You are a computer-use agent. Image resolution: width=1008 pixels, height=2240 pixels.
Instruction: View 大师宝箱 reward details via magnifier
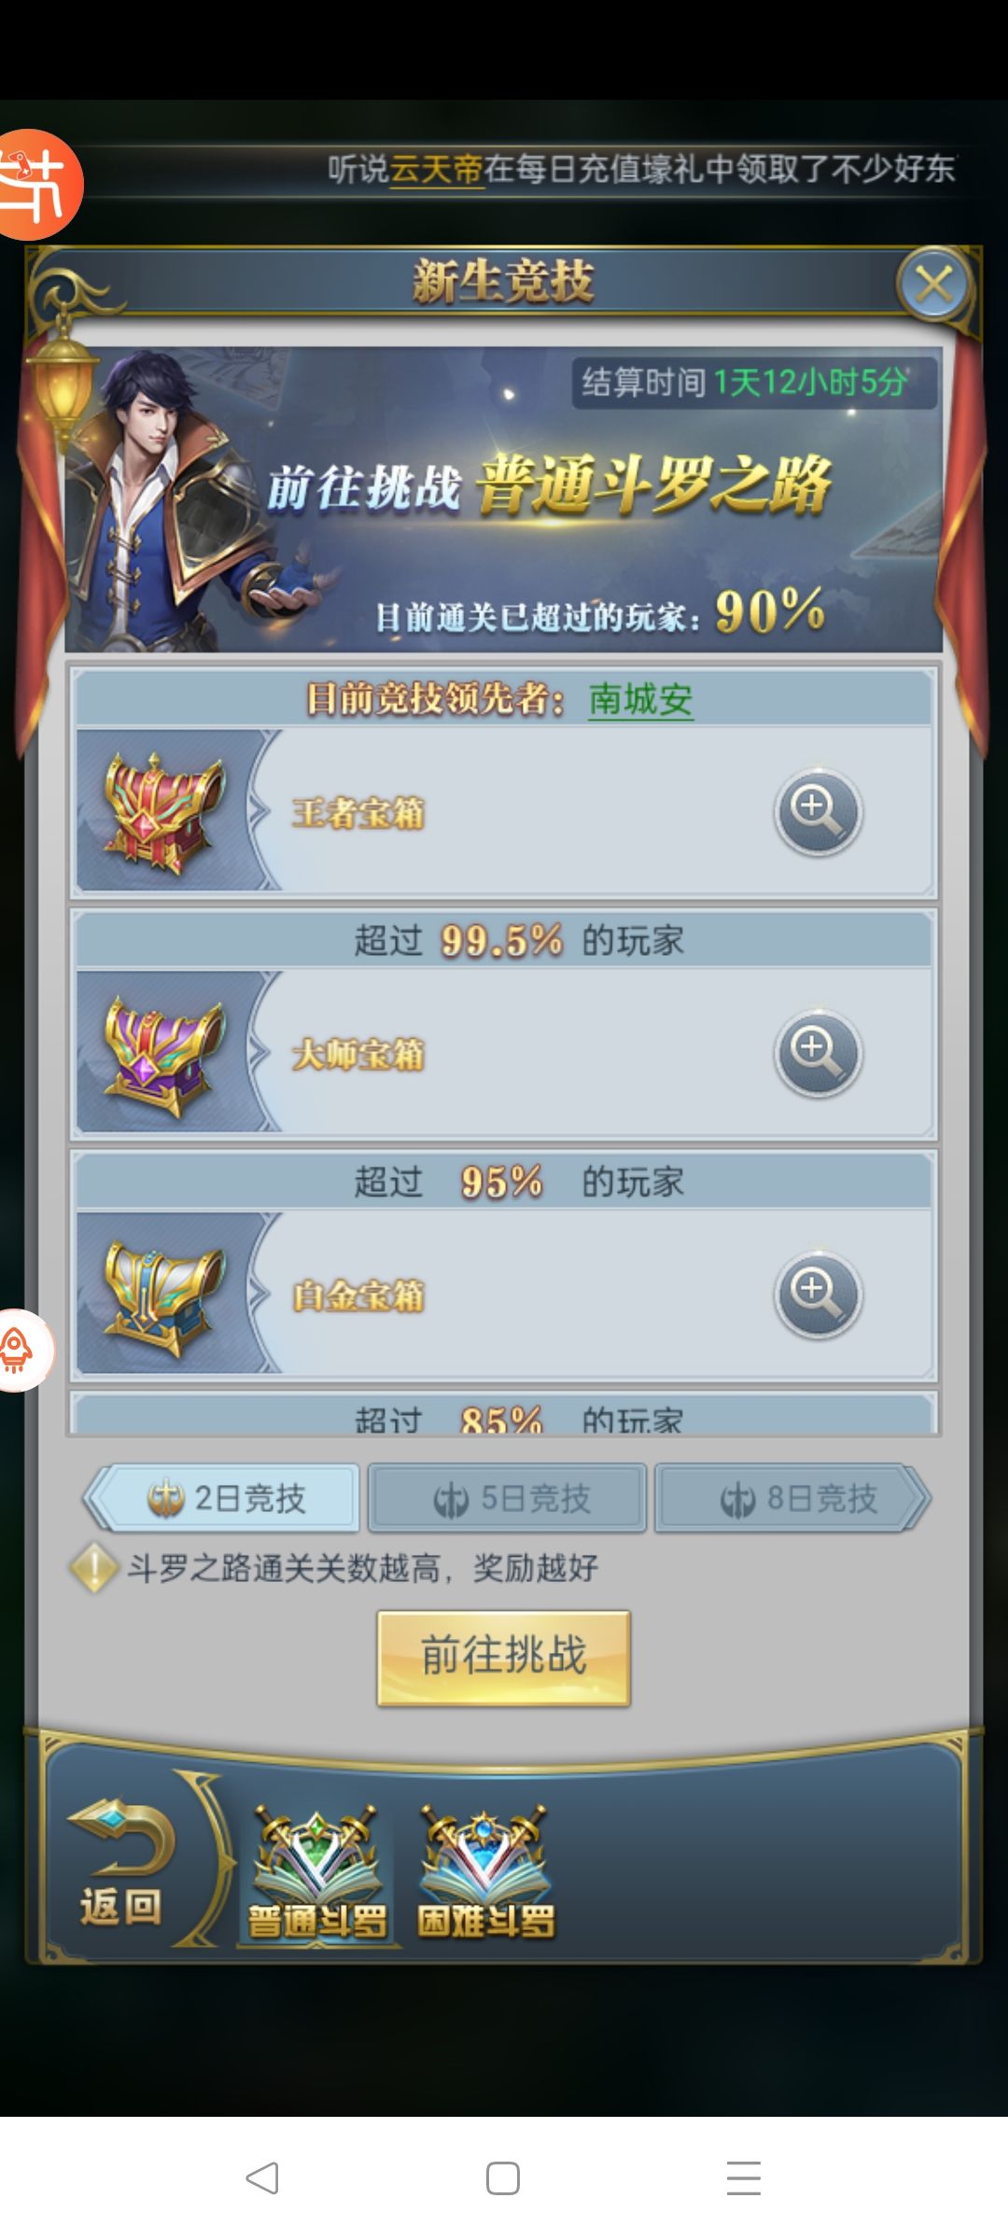[x=818, y=1053]
